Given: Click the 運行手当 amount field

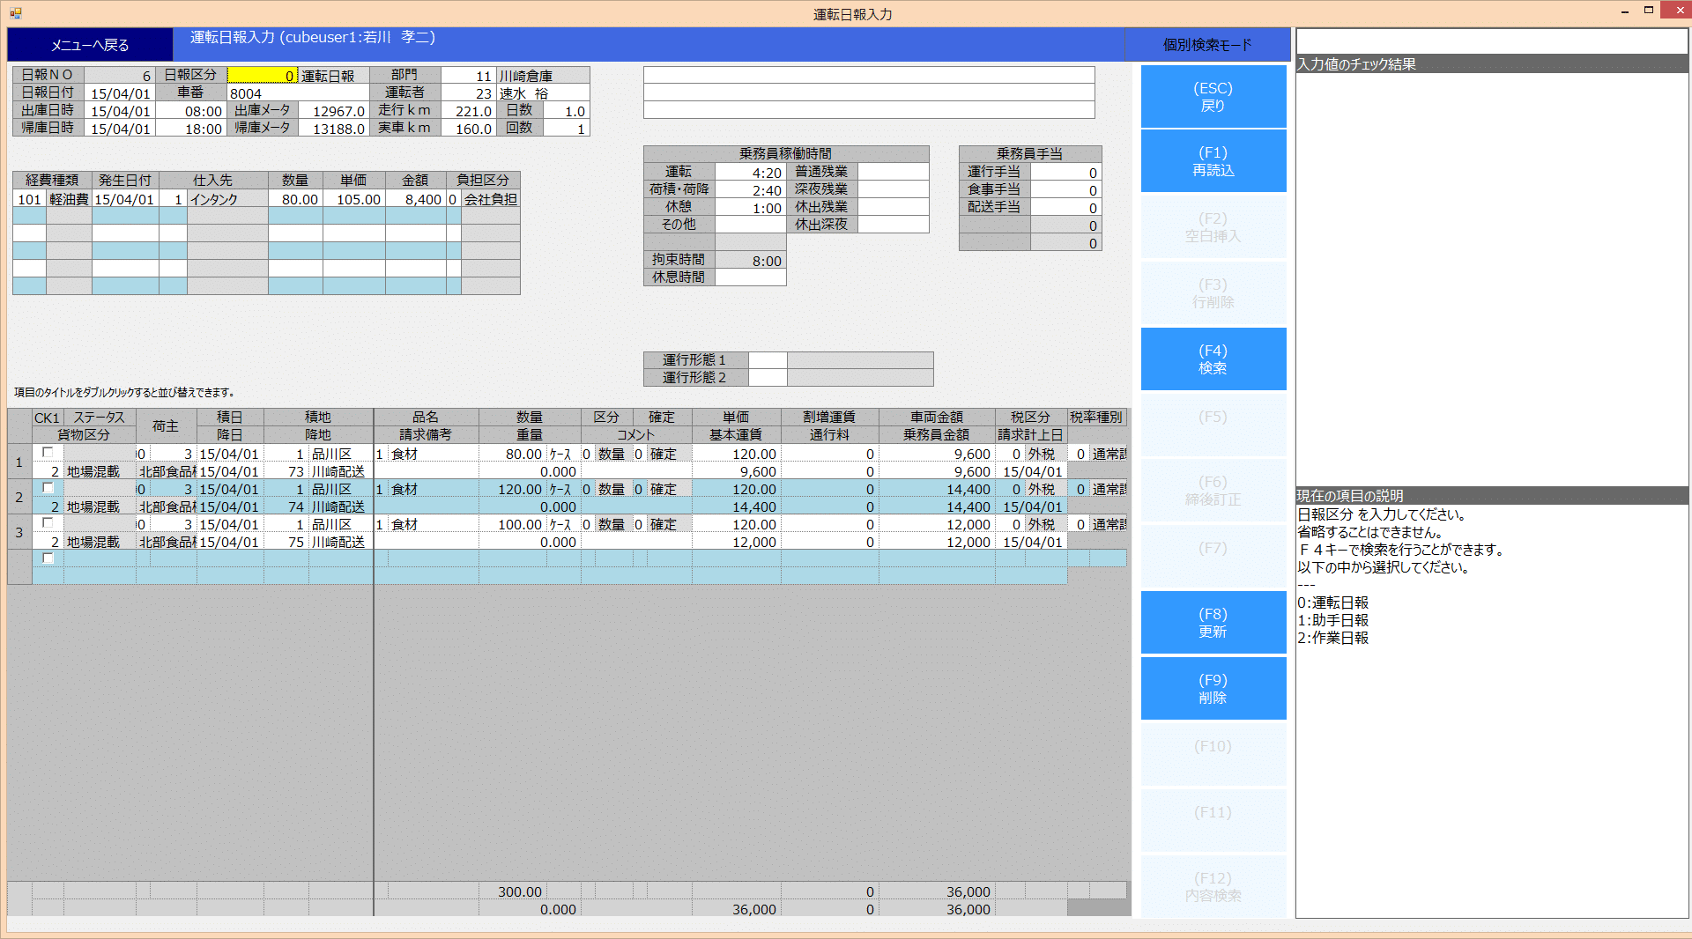Looking at the screenshot, I should coord(1065,173).
